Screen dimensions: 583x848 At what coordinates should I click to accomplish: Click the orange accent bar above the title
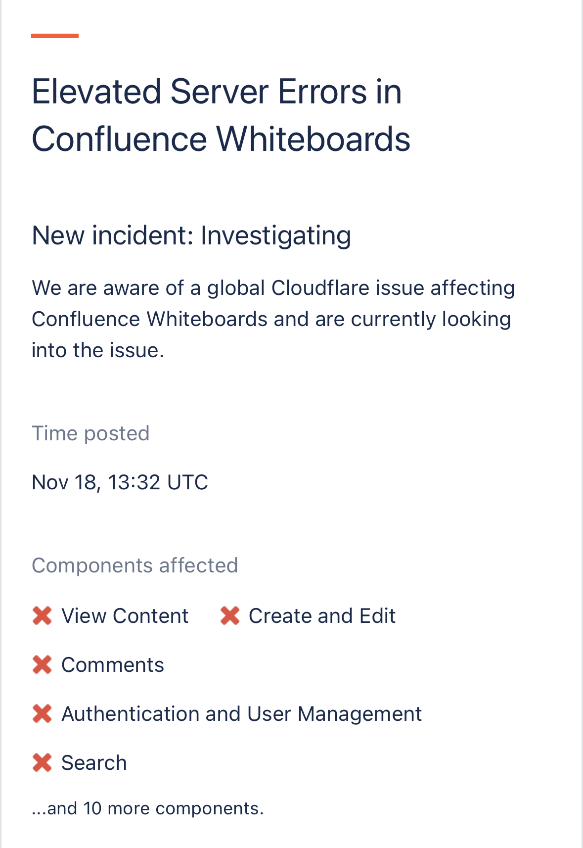pyautogui.click(x=55, y=36)
